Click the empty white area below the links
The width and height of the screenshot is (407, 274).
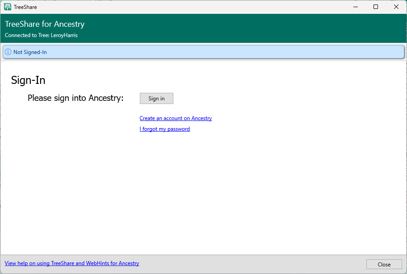pos(203,192)
